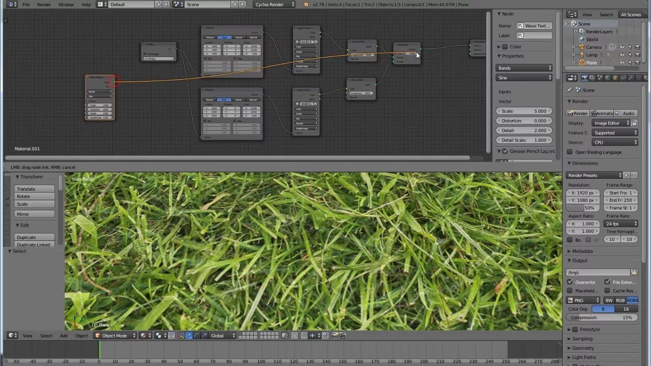Viewport: 651px width, 366px height.
Task: Select the Mesh Data triangle tab
Action: tap(638, 78)
